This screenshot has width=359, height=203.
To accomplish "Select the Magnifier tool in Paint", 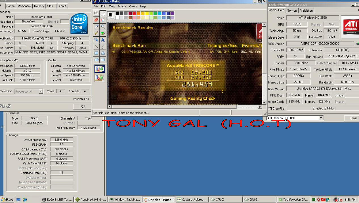I will coord(103,27).
